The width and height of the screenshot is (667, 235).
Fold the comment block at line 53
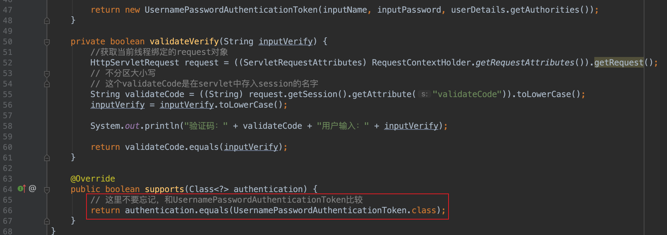pos(47,74)
